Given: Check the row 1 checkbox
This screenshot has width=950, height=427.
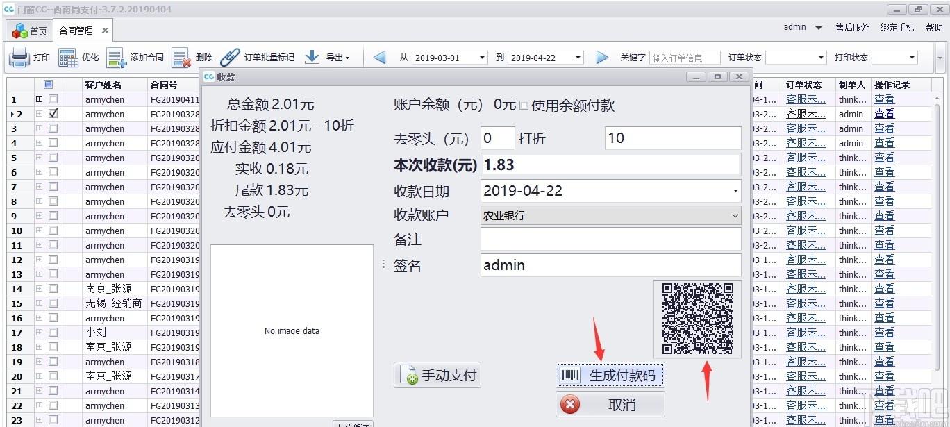Looking at the screenshot, I should click(x=53, y=99).
